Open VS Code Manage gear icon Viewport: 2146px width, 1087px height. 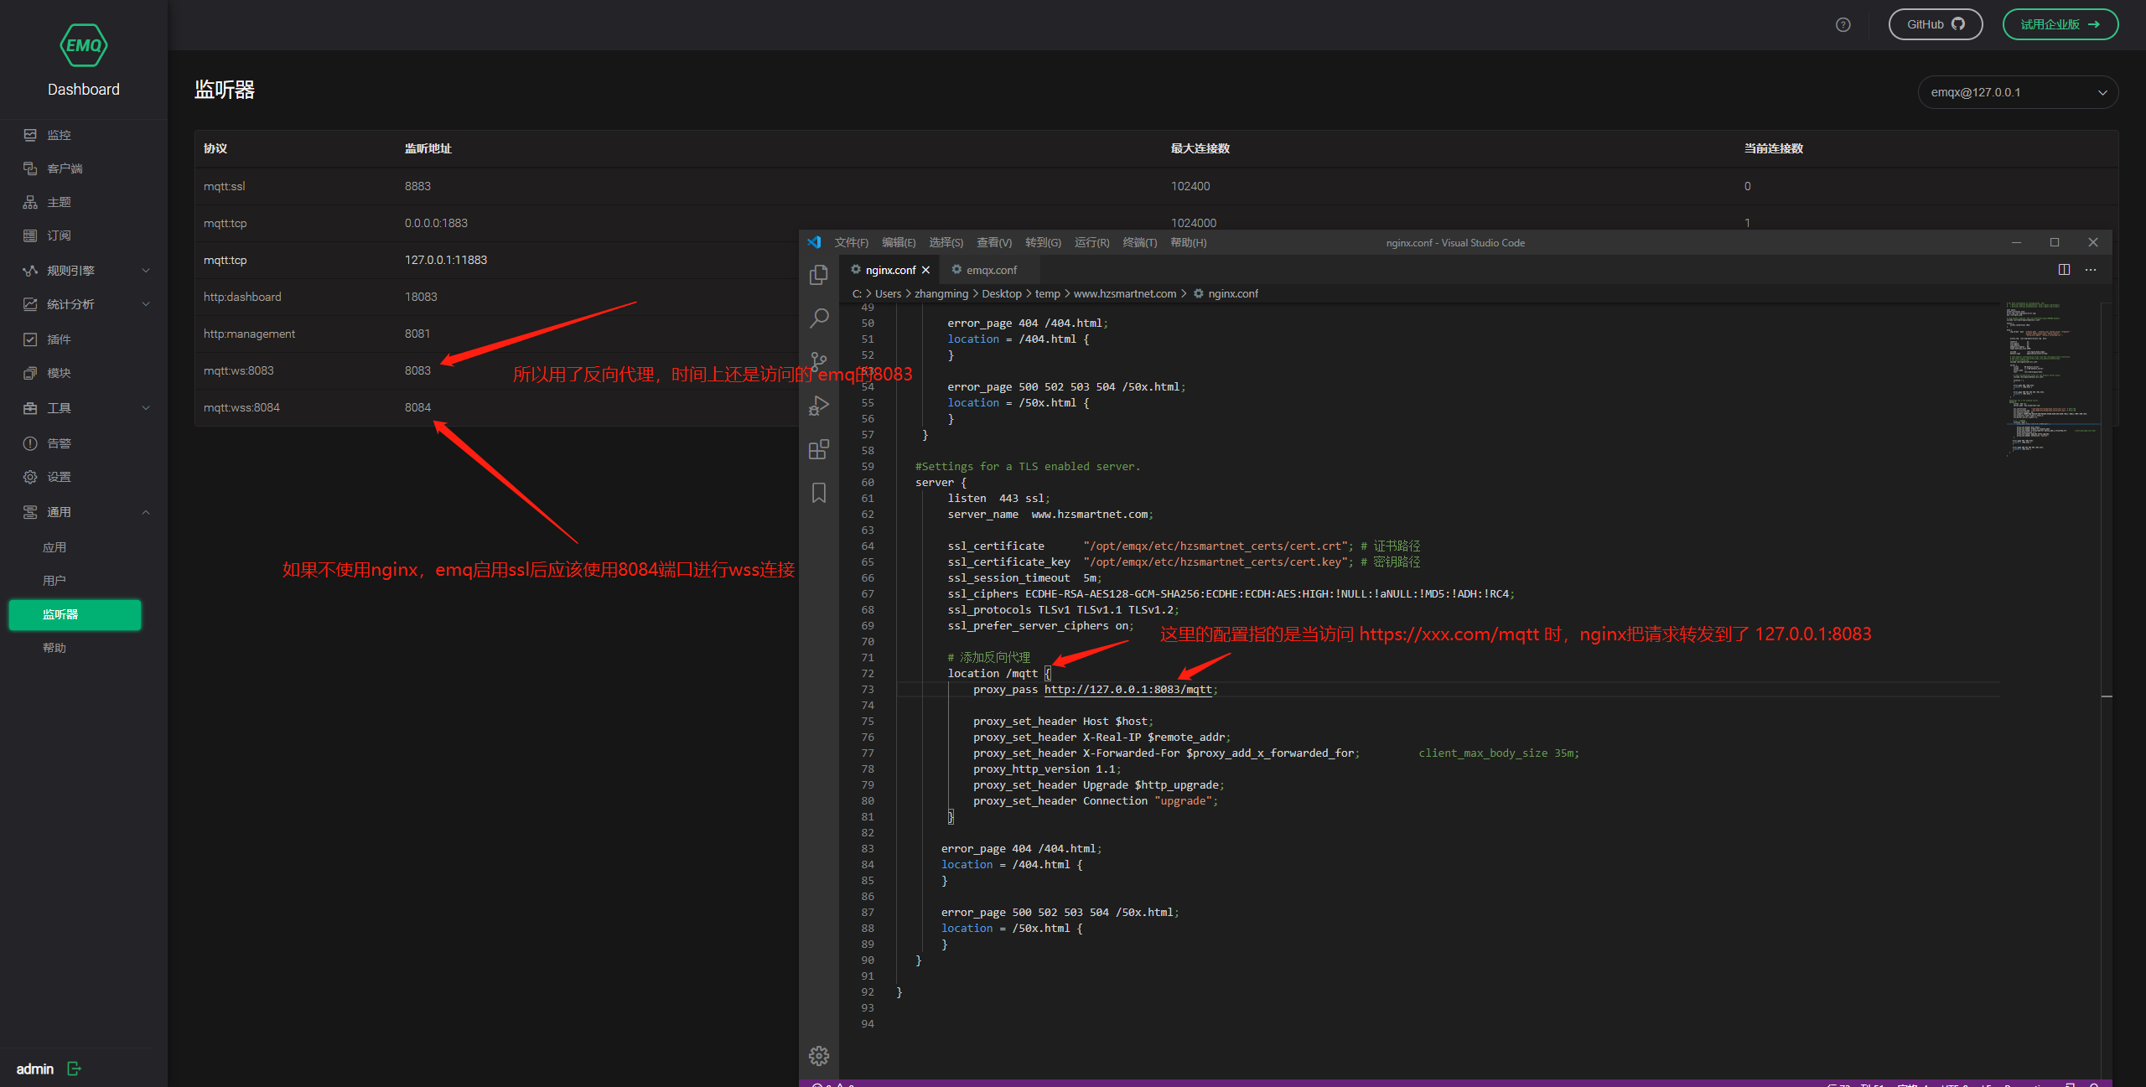[819, 1056]
